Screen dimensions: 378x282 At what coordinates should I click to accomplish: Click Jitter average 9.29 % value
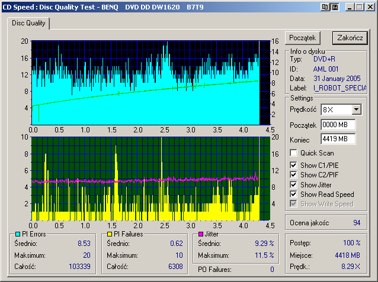[x=264, y=244]
